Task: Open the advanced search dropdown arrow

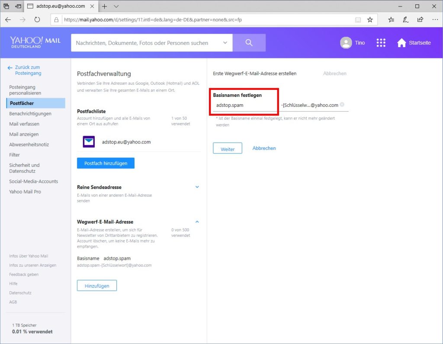Action: click(x=225, y=43)
